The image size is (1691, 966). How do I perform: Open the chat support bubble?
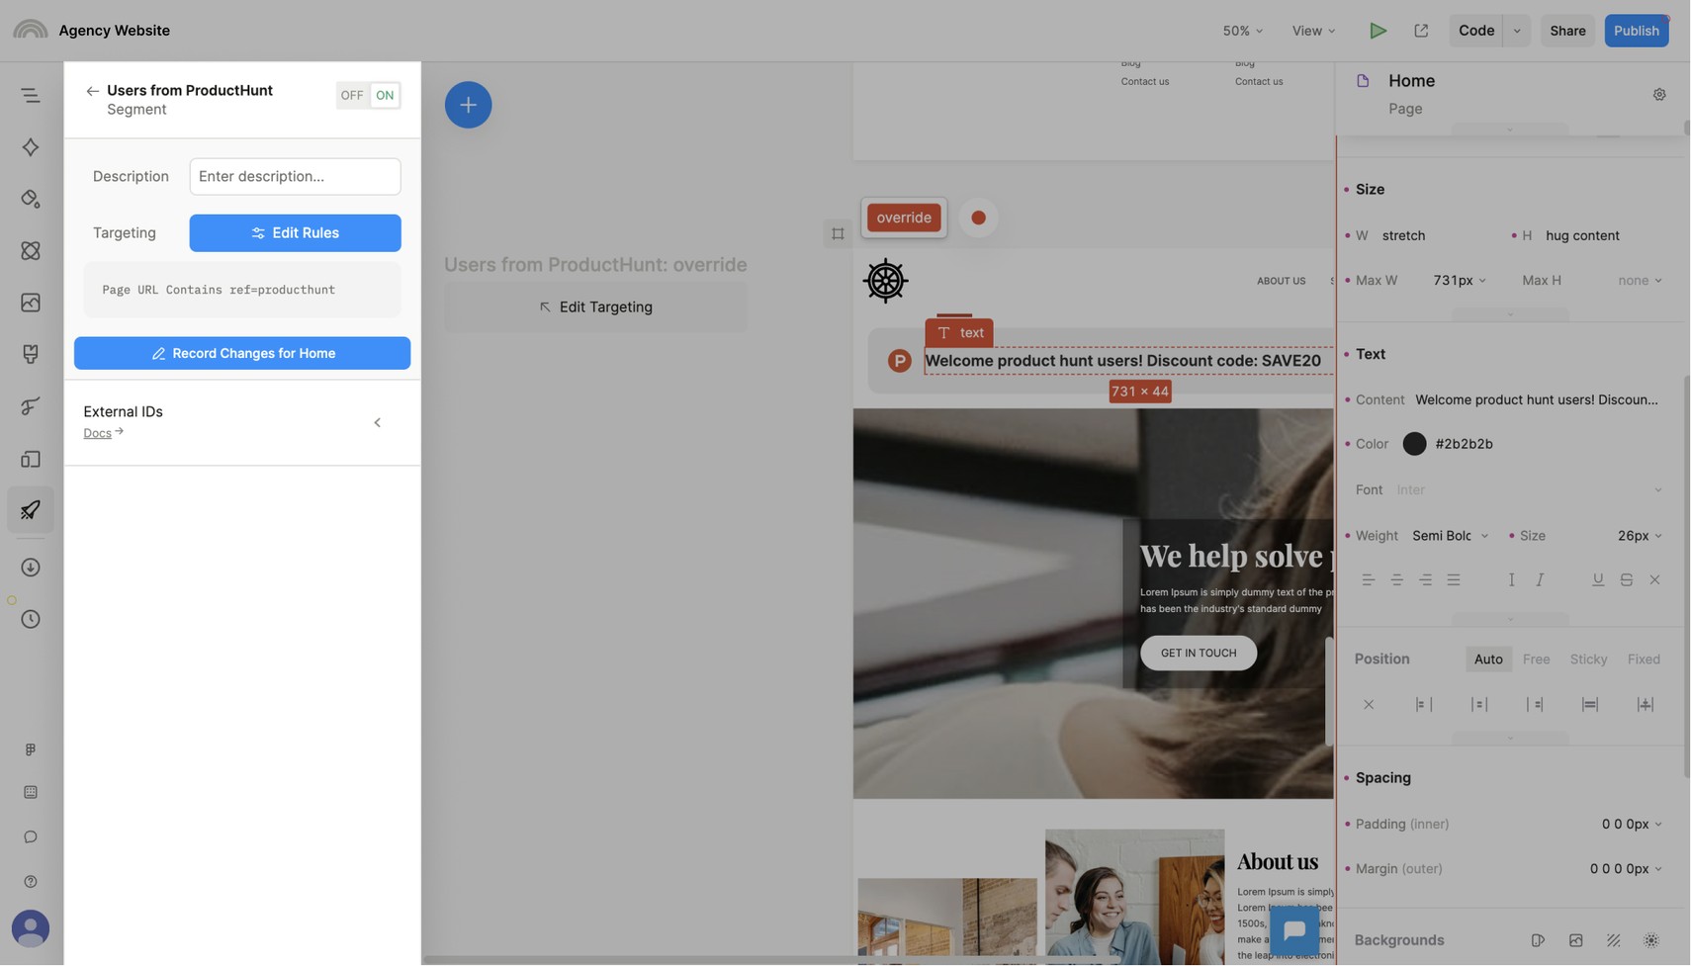coord(1294,930)
